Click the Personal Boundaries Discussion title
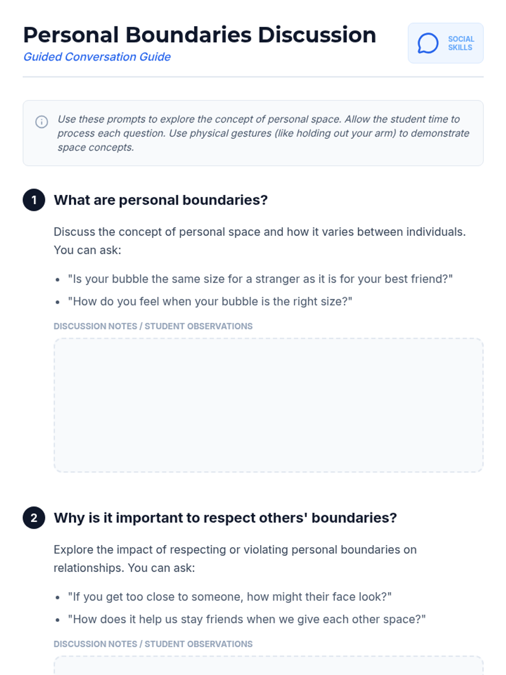This screenshot has height=675, width=506. pyautogui.click(x=199, y=35)
